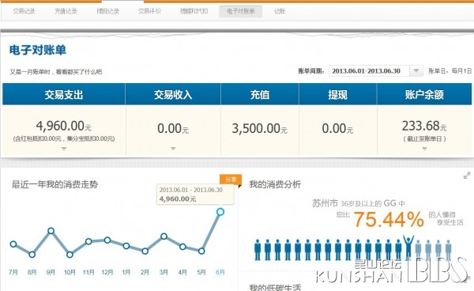Select the 4月 data point on chart
474x291 pixels.
(x=182, y=247)
